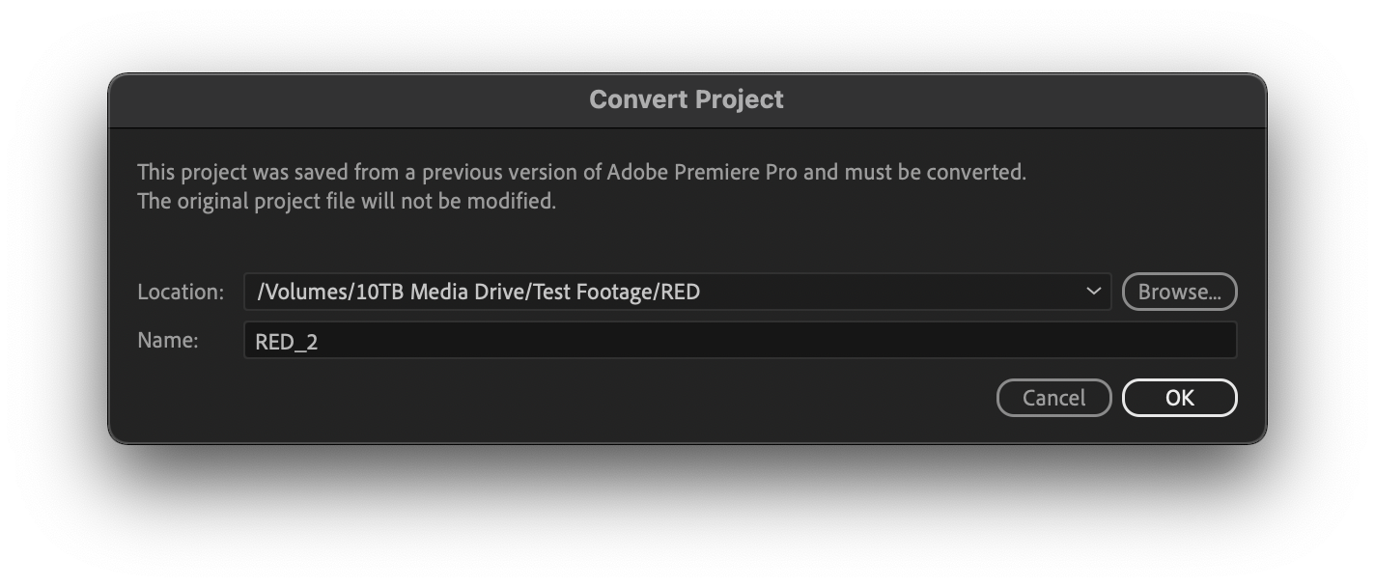Cancel the Convert Project dialog
The image size is (1375, 587).
coord(1053,398)
